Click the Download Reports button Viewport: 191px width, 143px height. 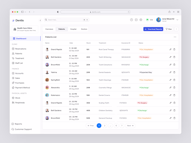click(x=153, y=29)
